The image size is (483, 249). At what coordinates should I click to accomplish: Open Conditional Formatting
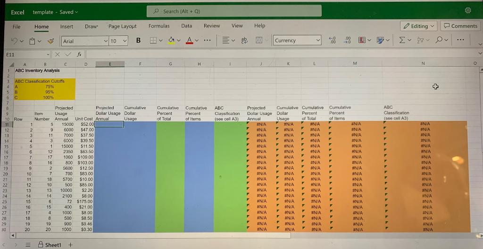coord(362,40)
